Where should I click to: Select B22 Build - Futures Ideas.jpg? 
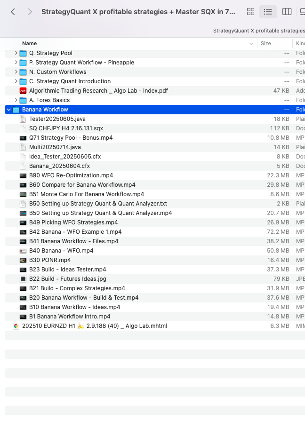[68, 279]
